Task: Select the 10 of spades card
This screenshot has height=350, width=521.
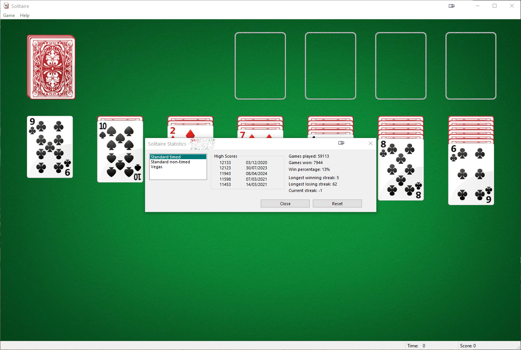Action: (x=120, y=151)
